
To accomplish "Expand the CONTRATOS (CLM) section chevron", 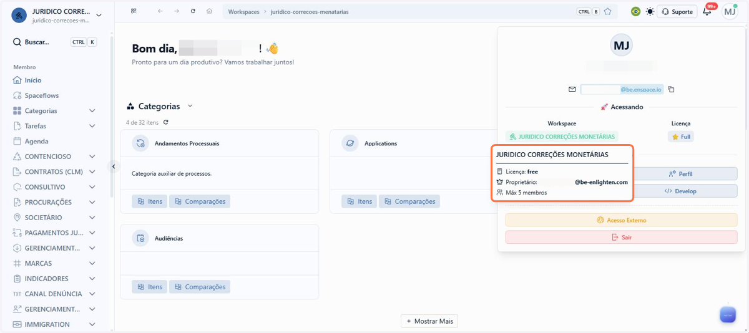I will point(92,171).
